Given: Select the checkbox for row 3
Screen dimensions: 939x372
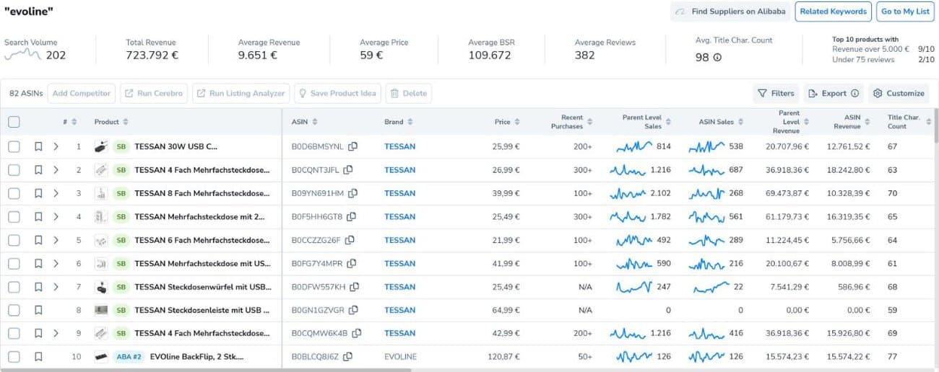Looking at the screenshot, I should (x=14, y=193).
